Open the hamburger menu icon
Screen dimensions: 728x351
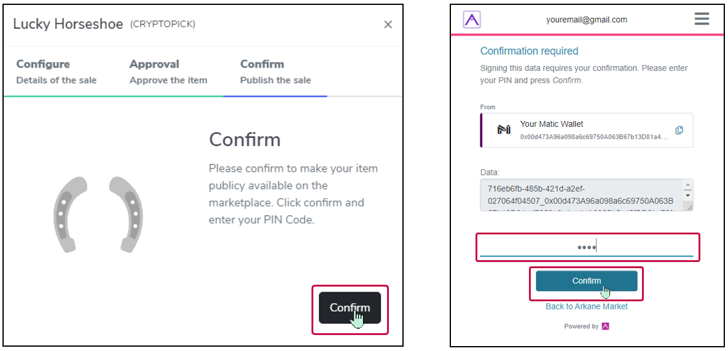point(702,19)
